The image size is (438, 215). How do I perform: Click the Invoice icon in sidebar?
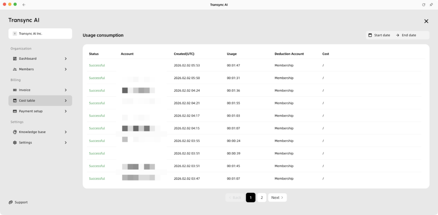pyautogui.click(x=15, y=90)
